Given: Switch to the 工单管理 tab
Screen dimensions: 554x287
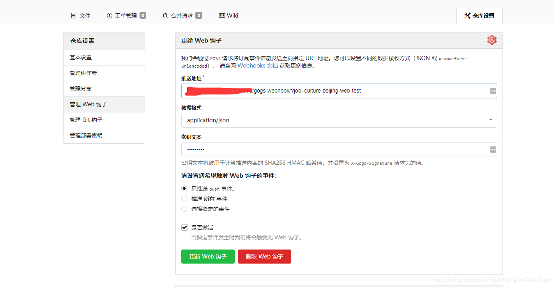Looking at the screenshot, I should click(x=126, y=16).
